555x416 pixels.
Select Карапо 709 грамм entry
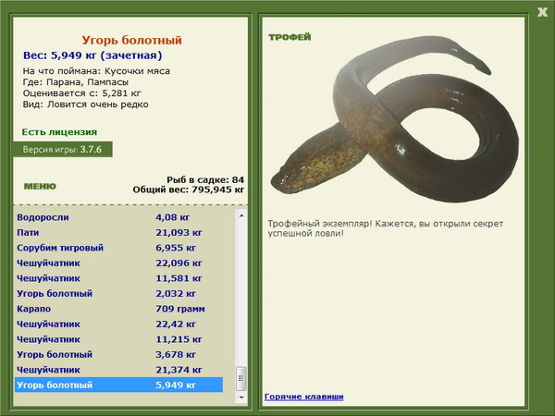click(x=119, y=309)
